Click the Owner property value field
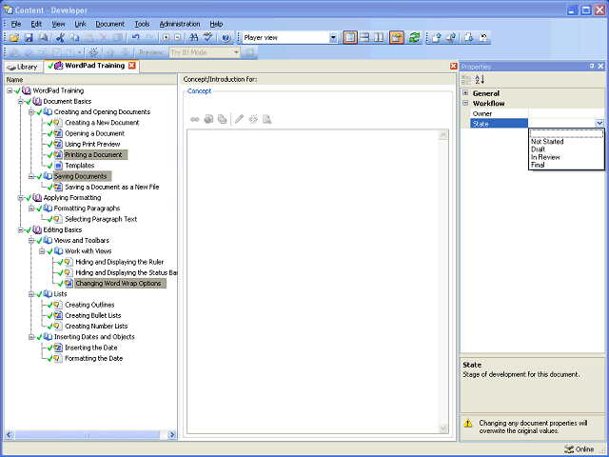609x457 pixels. [566, 113]
